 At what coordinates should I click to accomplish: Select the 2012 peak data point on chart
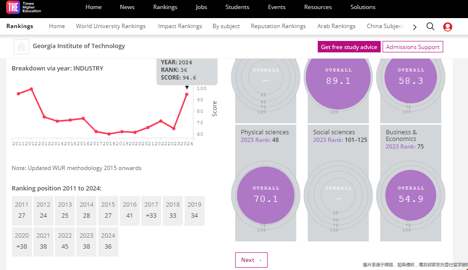coord(31,89)
